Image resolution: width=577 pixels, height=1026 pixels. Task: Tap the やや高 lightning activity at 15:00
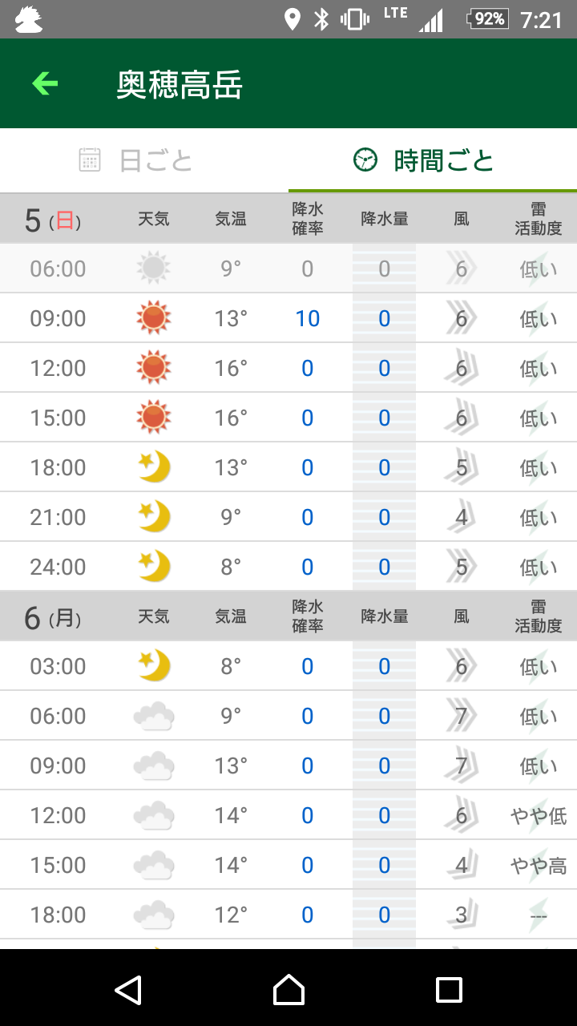(538, 865)
